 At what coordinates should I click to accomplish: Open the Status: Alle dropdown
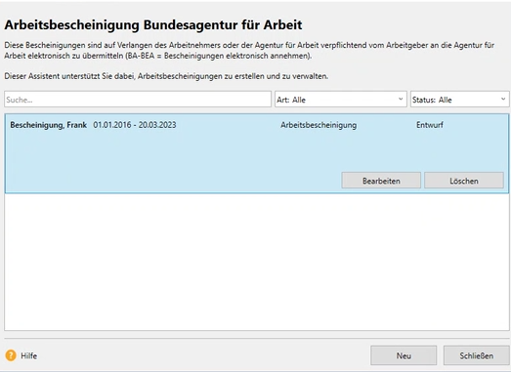pos(459,100)
